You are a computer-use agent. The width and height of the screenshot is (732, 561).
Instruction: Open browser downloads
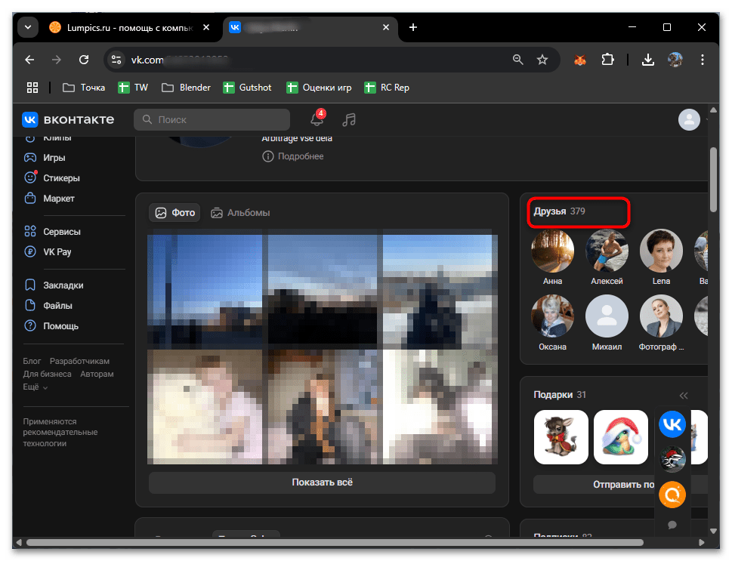(x=648, y=60)
